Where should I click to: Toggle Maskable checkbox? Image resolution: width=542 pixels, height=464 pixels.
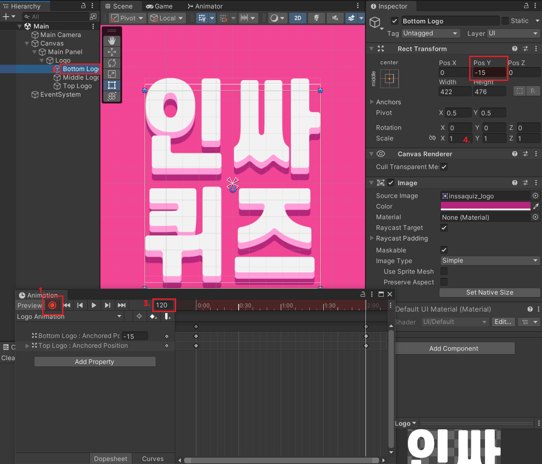444,250
